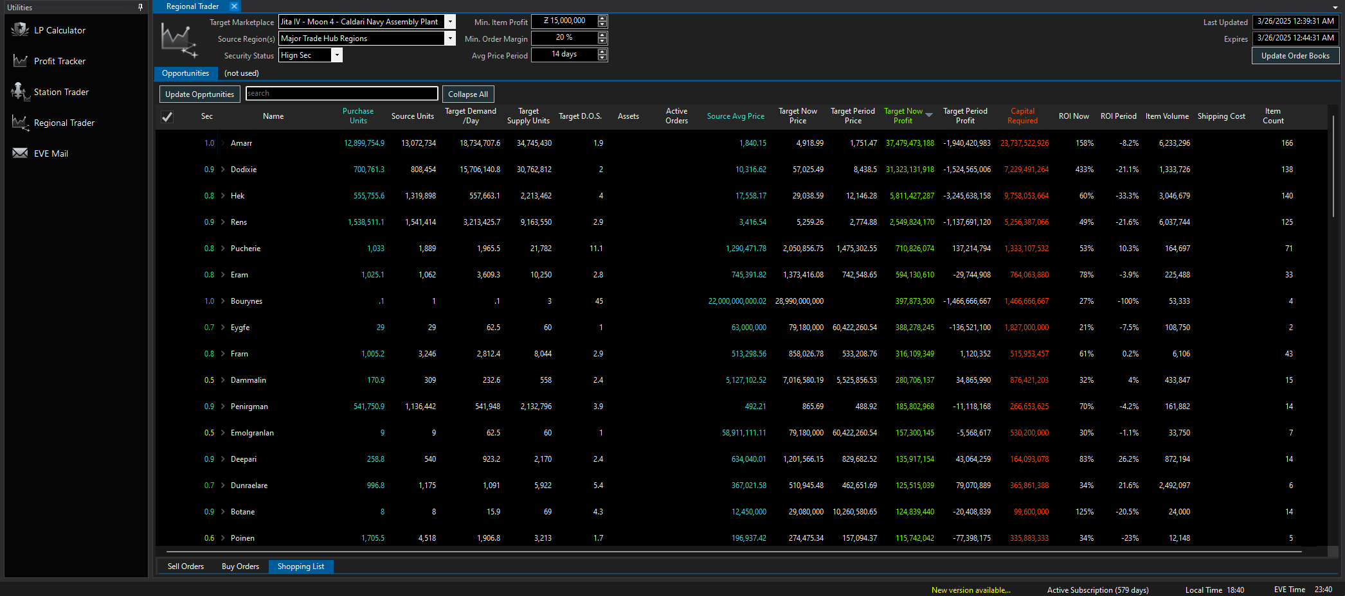Expand the Hek row
Viewport: 1345px width, 596px height.
tap(223, 196)
